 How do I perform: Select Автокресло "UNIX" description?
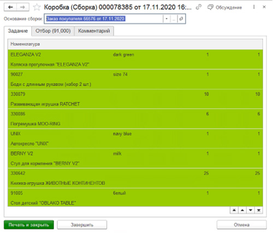point(29,144)
